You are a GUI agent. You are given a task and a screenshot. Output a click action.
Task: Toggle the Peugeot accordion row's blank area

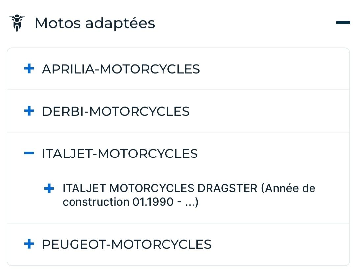tap(280, 244)
